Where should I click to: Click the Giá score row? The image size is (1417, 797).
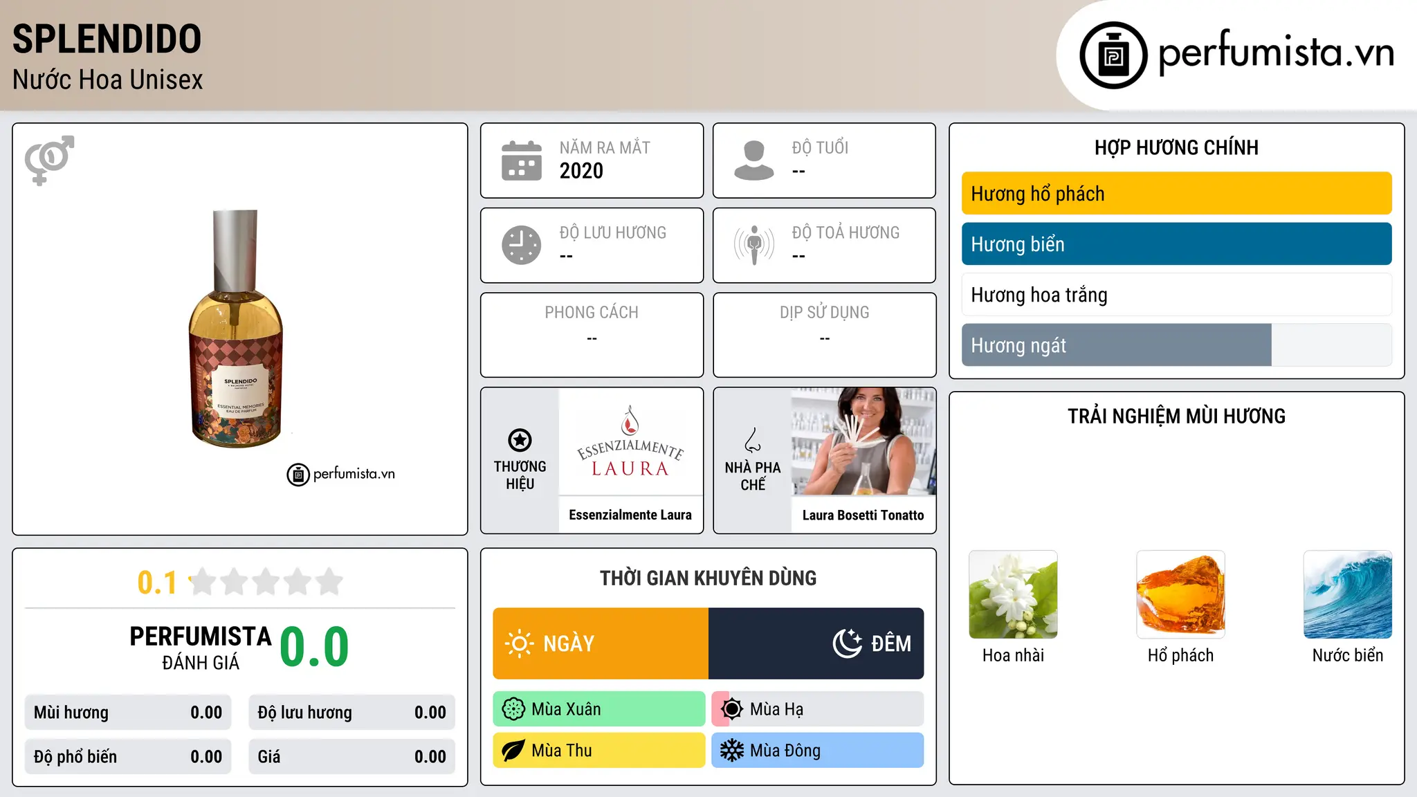tap(352, 757)
